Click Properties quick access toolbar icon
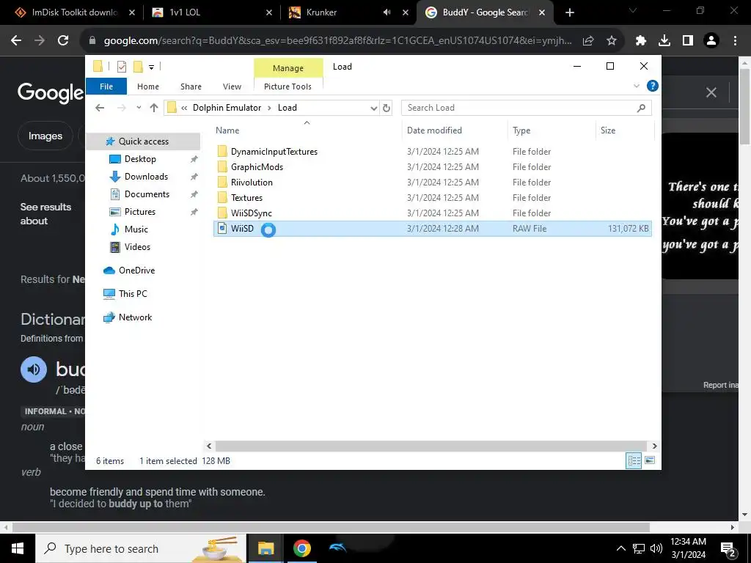 click(x=122, y=67)
